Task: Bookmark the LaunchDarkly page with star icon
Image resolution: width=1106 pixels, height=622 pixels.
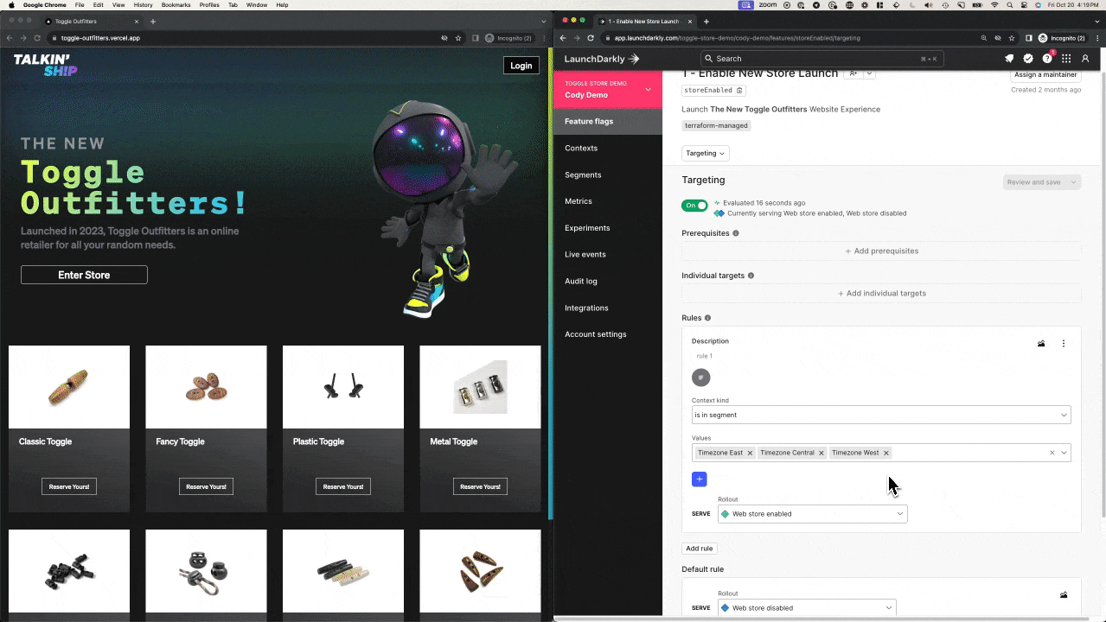Action: click(1012, 38)
